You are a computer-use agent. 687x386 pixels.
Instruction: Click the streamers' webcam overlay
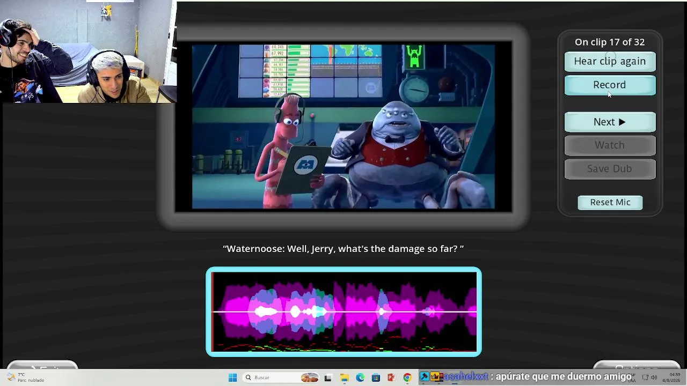click(88, 51)
